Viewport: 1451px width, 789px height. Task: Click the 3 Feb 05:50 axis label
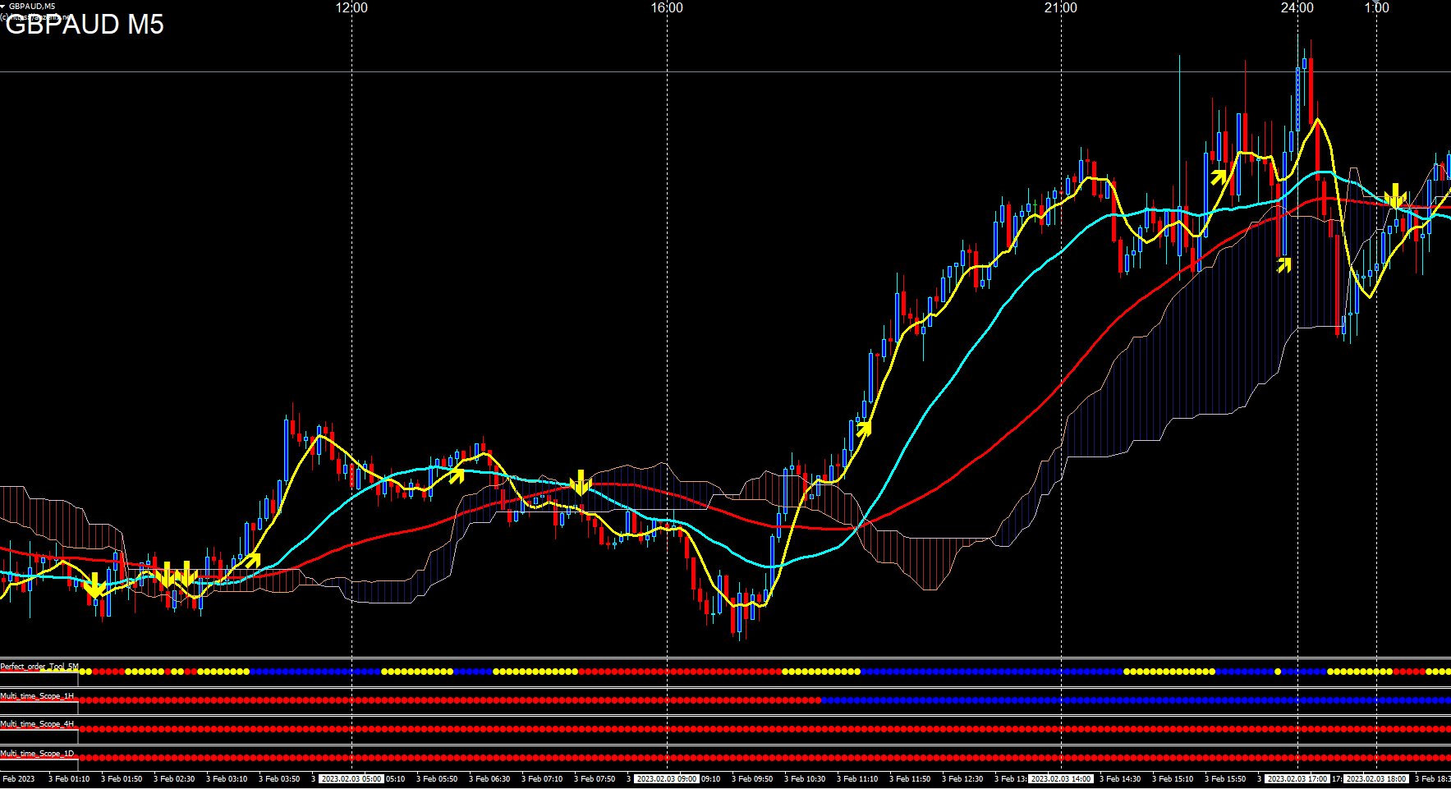point(437,778)
